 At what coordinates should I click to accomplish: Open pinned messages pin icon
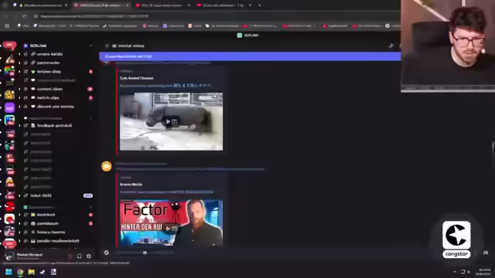point(391,46)
